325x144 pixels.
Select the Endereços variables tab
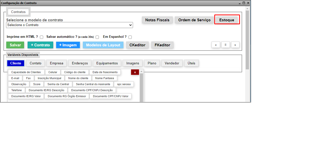pyautogui.click(x=80, y=63)
